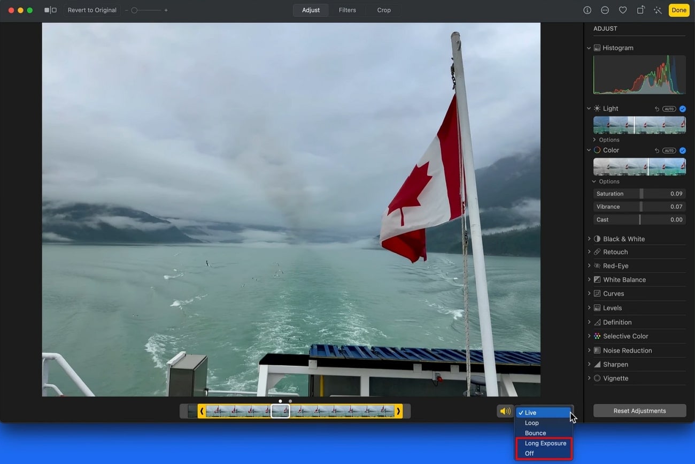Image resolution: width=695 pixels, height=464 pixels.
Task: Click the Cast slider
Action: (639, 219)
